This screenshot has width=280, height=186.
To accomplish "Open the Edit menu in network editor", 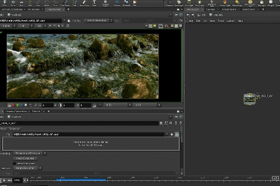I will pyautogui.click(x=198, y=21).
